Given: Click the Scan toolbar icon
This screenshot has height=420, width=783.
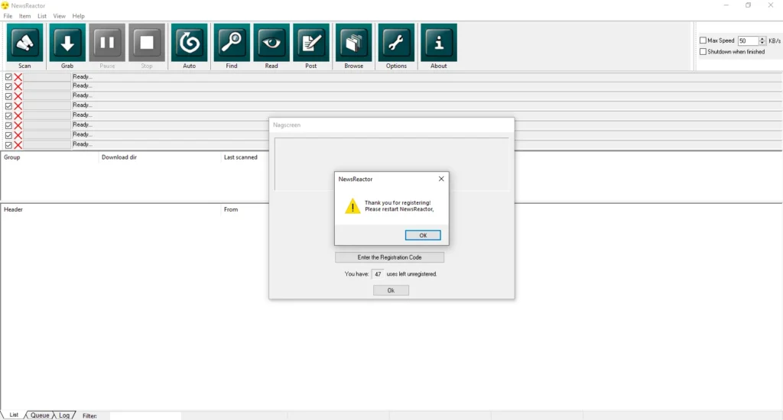Looking at the screenshot, I should 24,43.
